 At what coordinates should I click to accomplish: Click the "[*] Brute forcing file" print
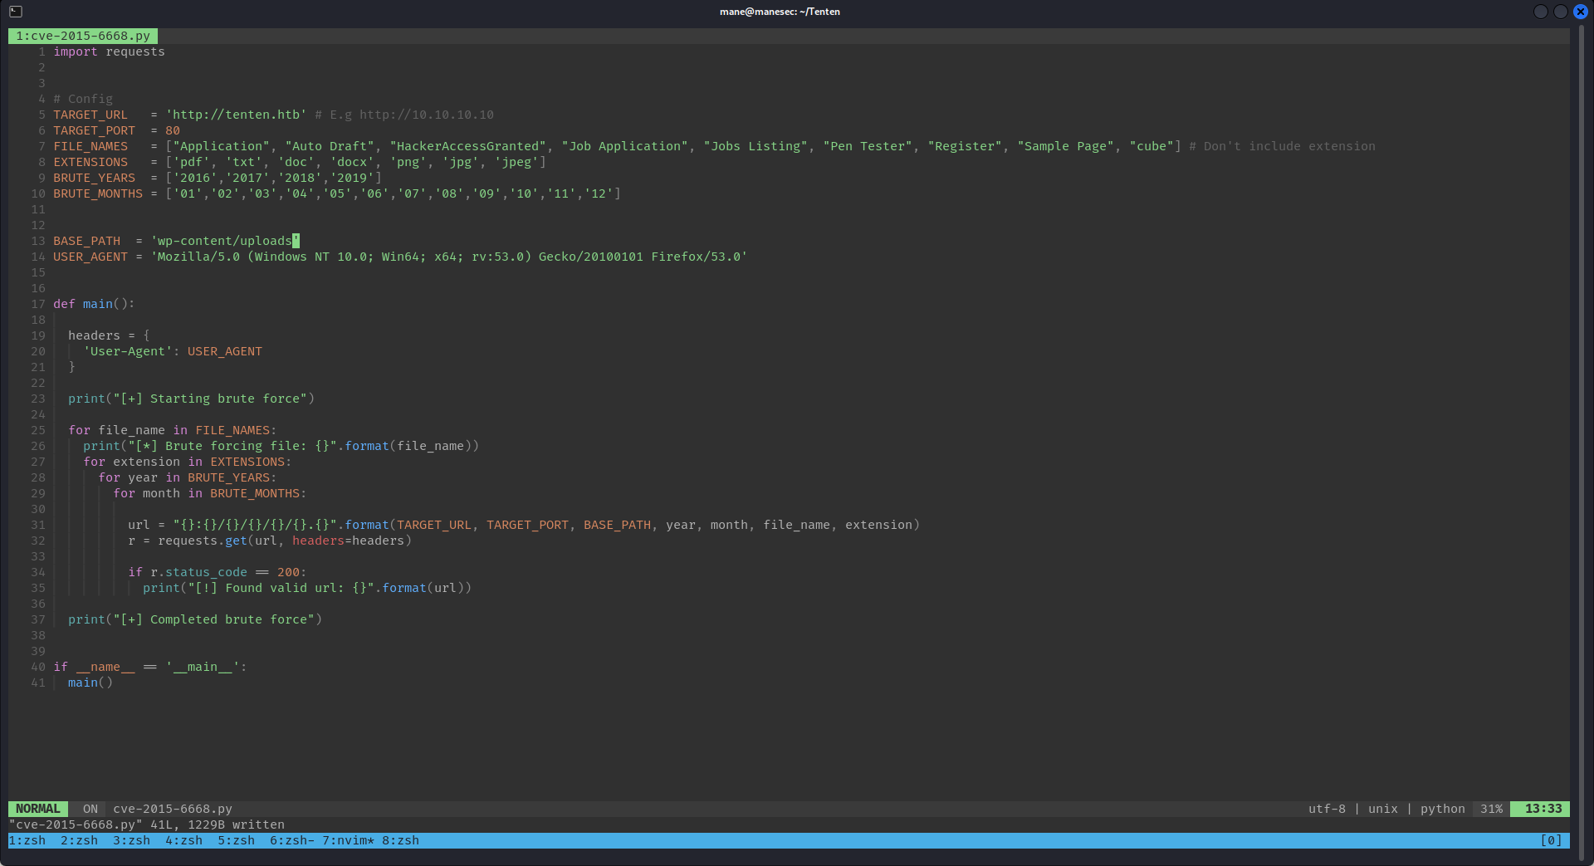coord(281,446)
